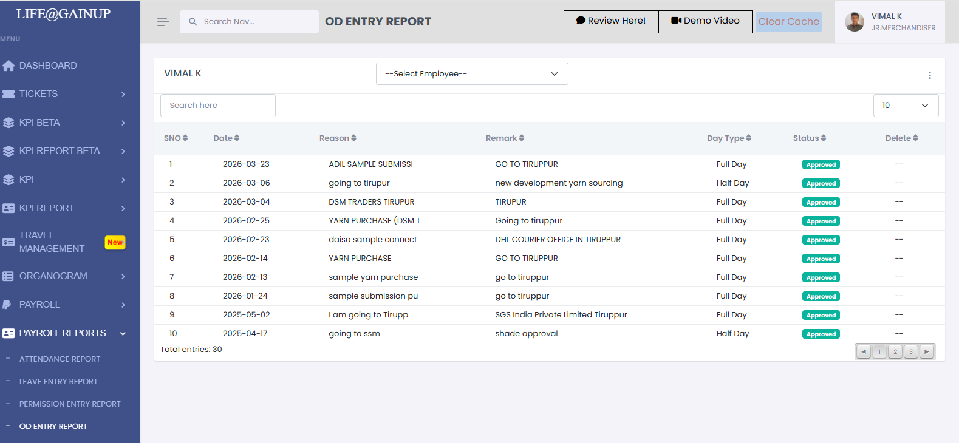
Task: Click the user profile avatar
Action: 854,22
